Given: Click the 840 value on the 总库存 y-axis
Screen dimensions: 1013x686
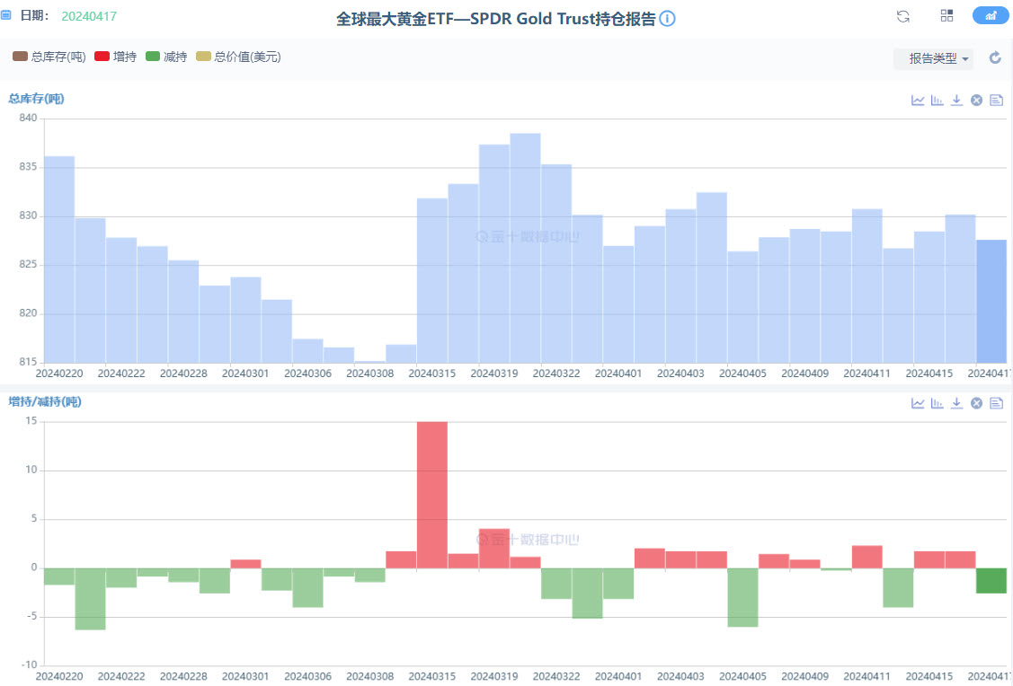Looking at the screenshot, I should tap(28, 118).
